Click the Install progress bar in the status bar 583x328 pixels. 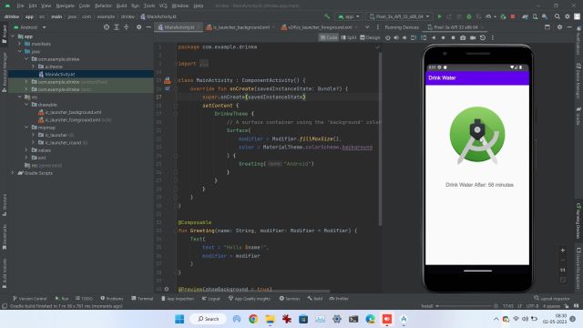click(464, 306)
